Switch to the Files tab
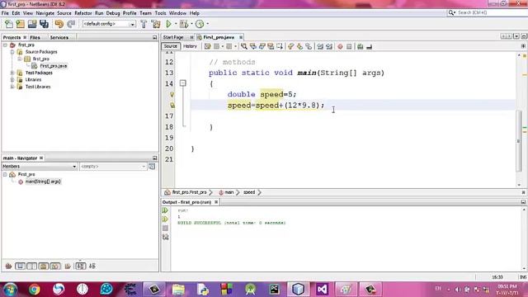528x297 pixels. click(35, 37)
